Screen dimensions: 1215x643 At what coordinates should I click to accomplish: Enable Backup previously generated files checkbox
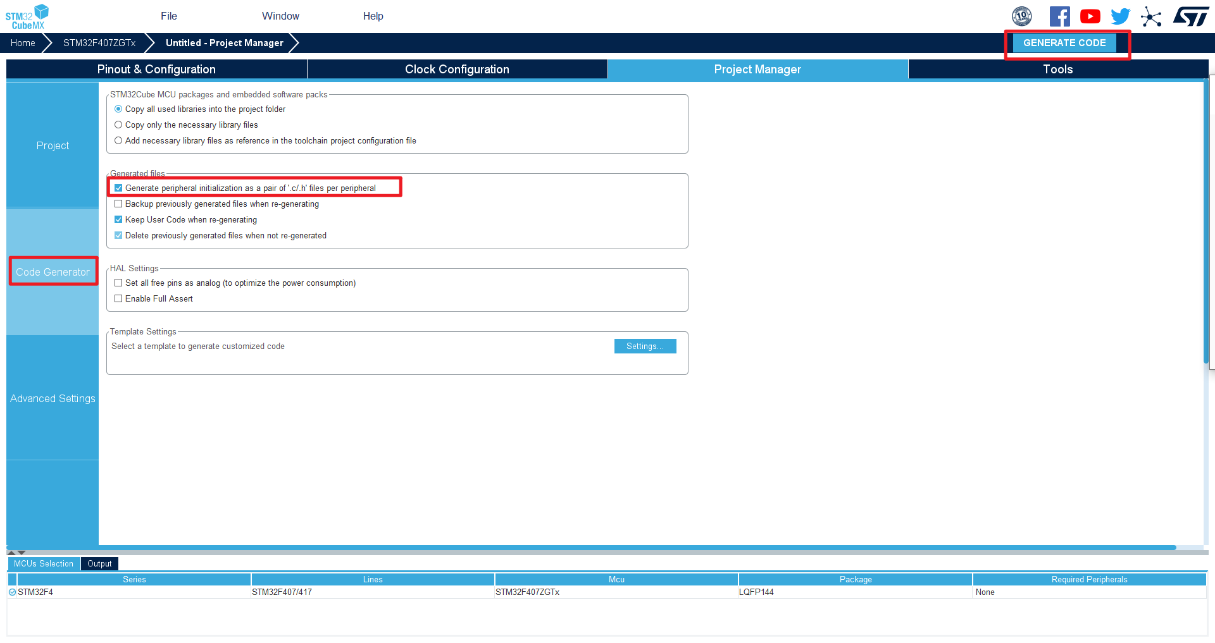click(x=118, y=204)
